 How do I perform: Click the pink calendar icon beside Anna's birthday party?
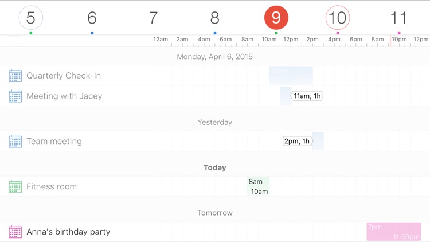(15, 232)
